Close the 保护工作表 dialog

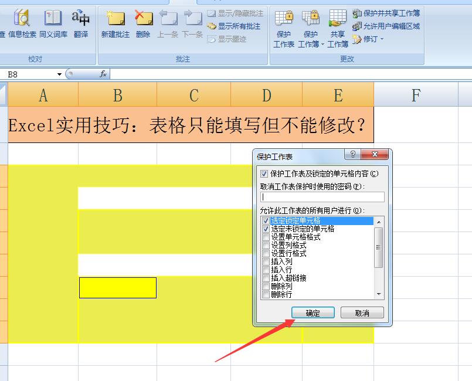point(375,154)
